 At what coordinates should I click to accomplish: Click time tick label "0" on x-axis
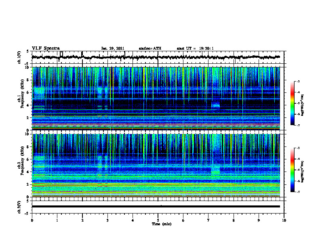32,220
